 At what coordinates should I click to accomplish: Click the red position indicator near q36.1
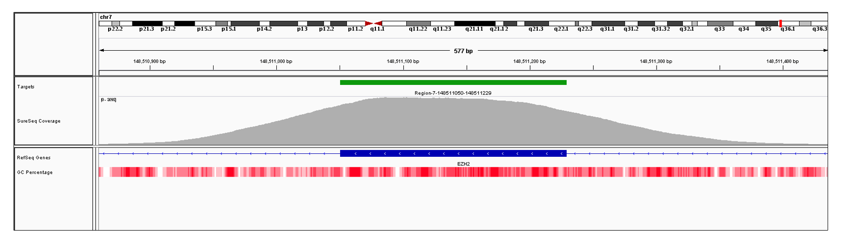tap(780, 23)
